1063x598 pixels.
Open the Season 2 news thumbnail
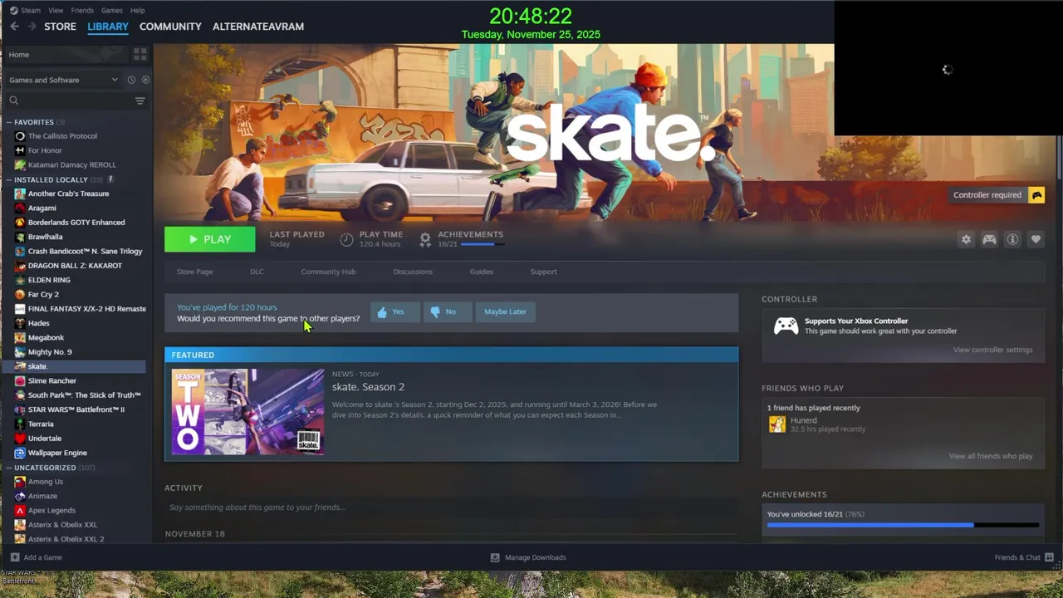coord(248,411)
